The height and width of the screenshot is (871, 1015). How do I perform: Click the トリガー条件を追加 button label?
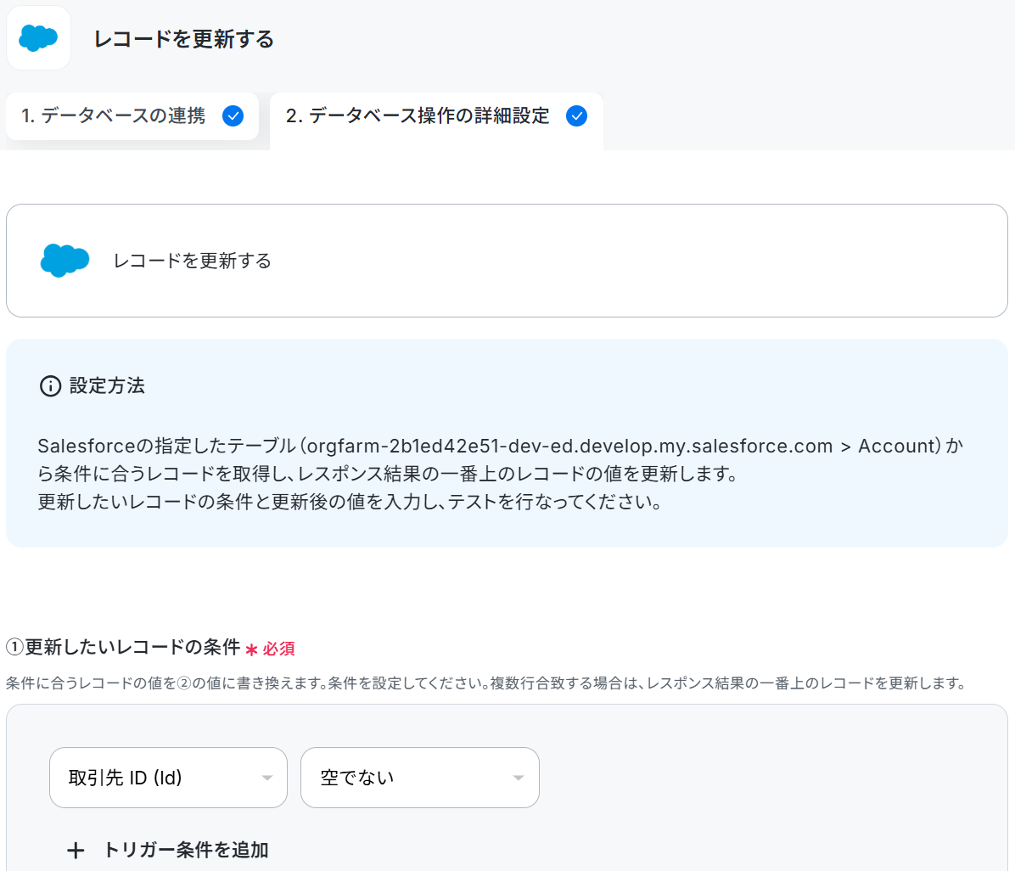coord(187,850)
